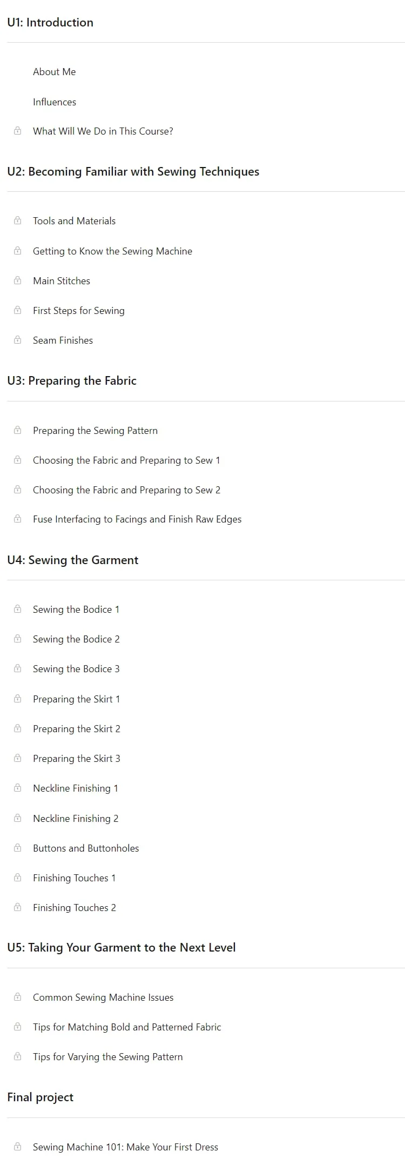Click lock icon next to Main Stitches
Screen dimensions: 405x1165
click(x=17, y=280)
